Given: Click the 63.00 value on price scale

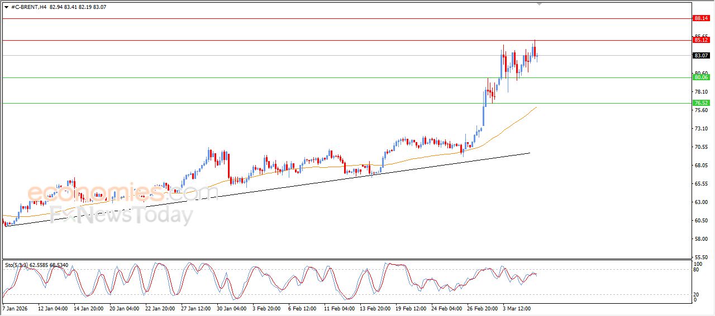Looking at the screenshot, I should click(701, 202).
